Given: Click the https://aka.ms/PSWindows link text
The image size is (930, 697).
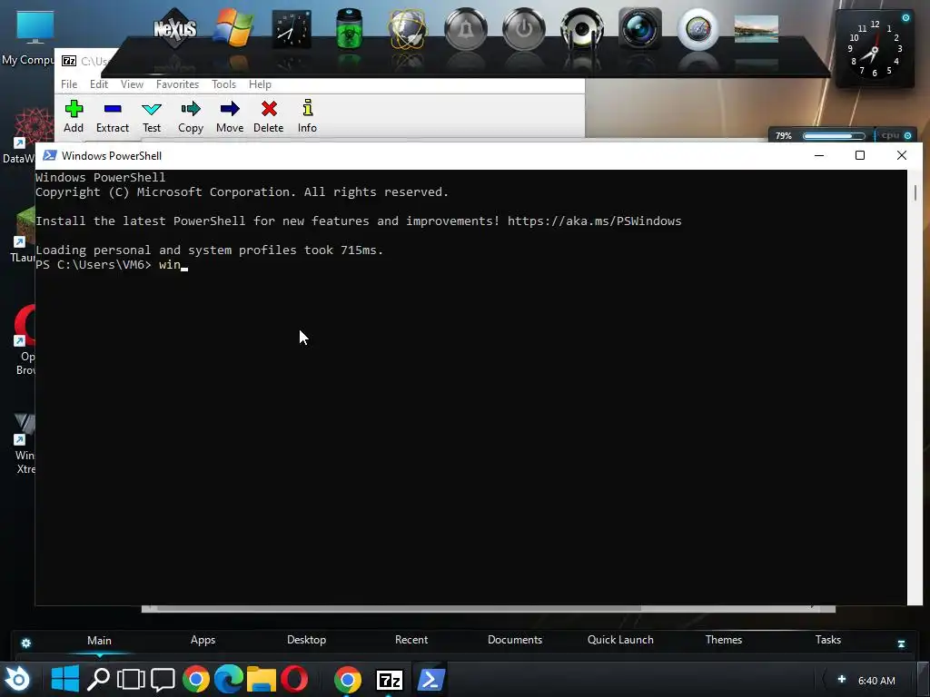Looking at the screenshot, I should click(x=594, y=221).
